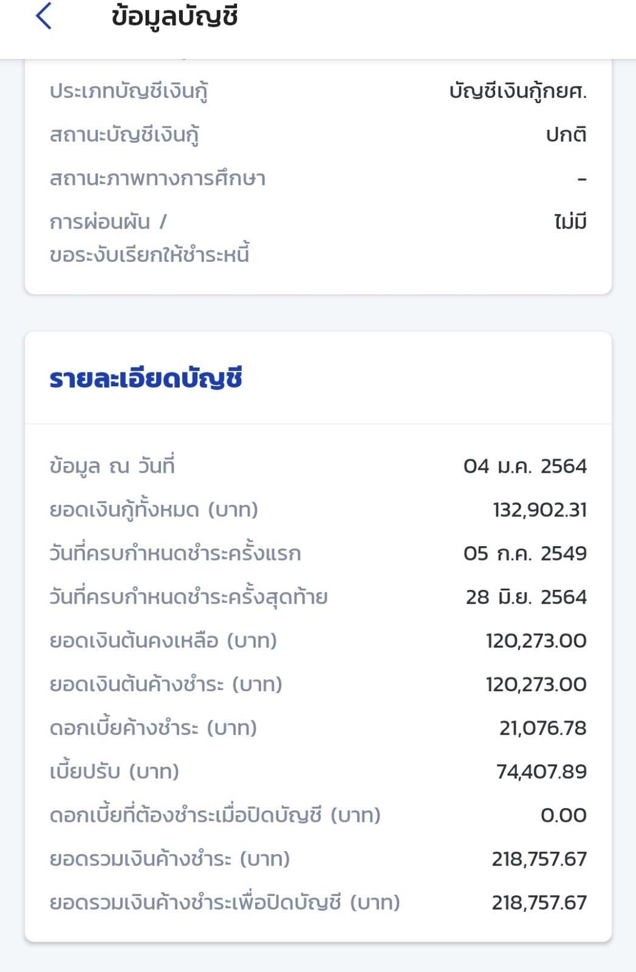Select the ยอดเงินต้นค้างชำระ (บาท) label
The width and height of the screenshot is (636, 972).
[166, 685]
